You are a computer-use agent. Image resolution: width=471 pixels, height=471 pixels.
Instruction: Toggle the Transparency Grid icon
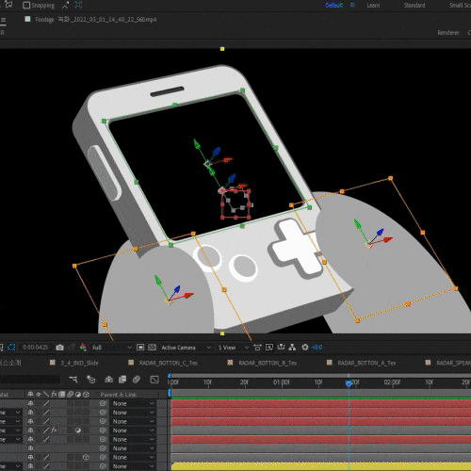point(152,348)
